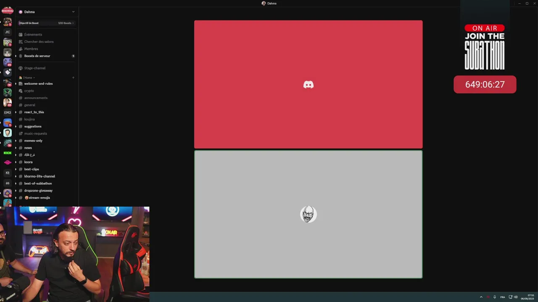538x302 pixels.
Task: Click the Chercher des salons icon
Action: 21,42
